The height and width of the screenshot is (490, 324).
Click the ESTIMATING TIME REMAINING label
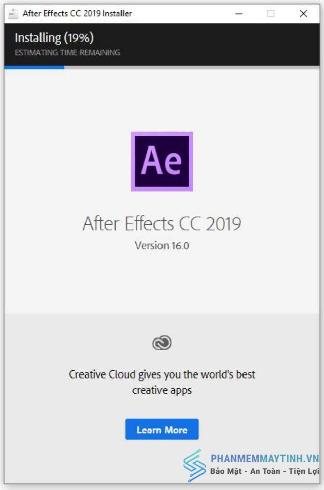(67, 52)
